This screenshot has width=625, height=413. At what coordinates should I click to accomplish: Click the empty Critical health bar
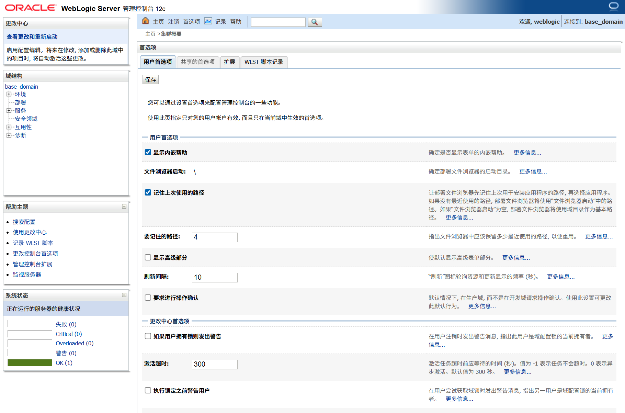(30, 334)
